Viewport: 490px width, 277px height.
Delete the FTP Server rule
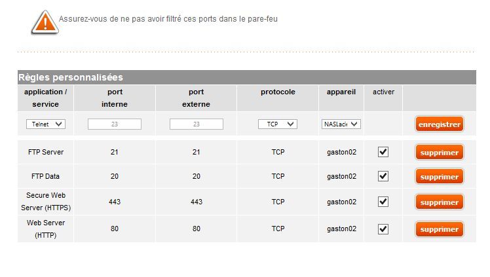[439, 152]
